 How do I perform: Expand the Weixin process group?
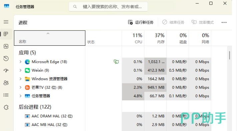(x=20, y=70)
